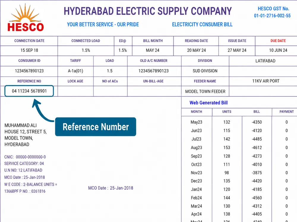This screenshot has height=222, width=297.
Task: Select the Jun23 bill amount -4120
Action: [257, 130]
